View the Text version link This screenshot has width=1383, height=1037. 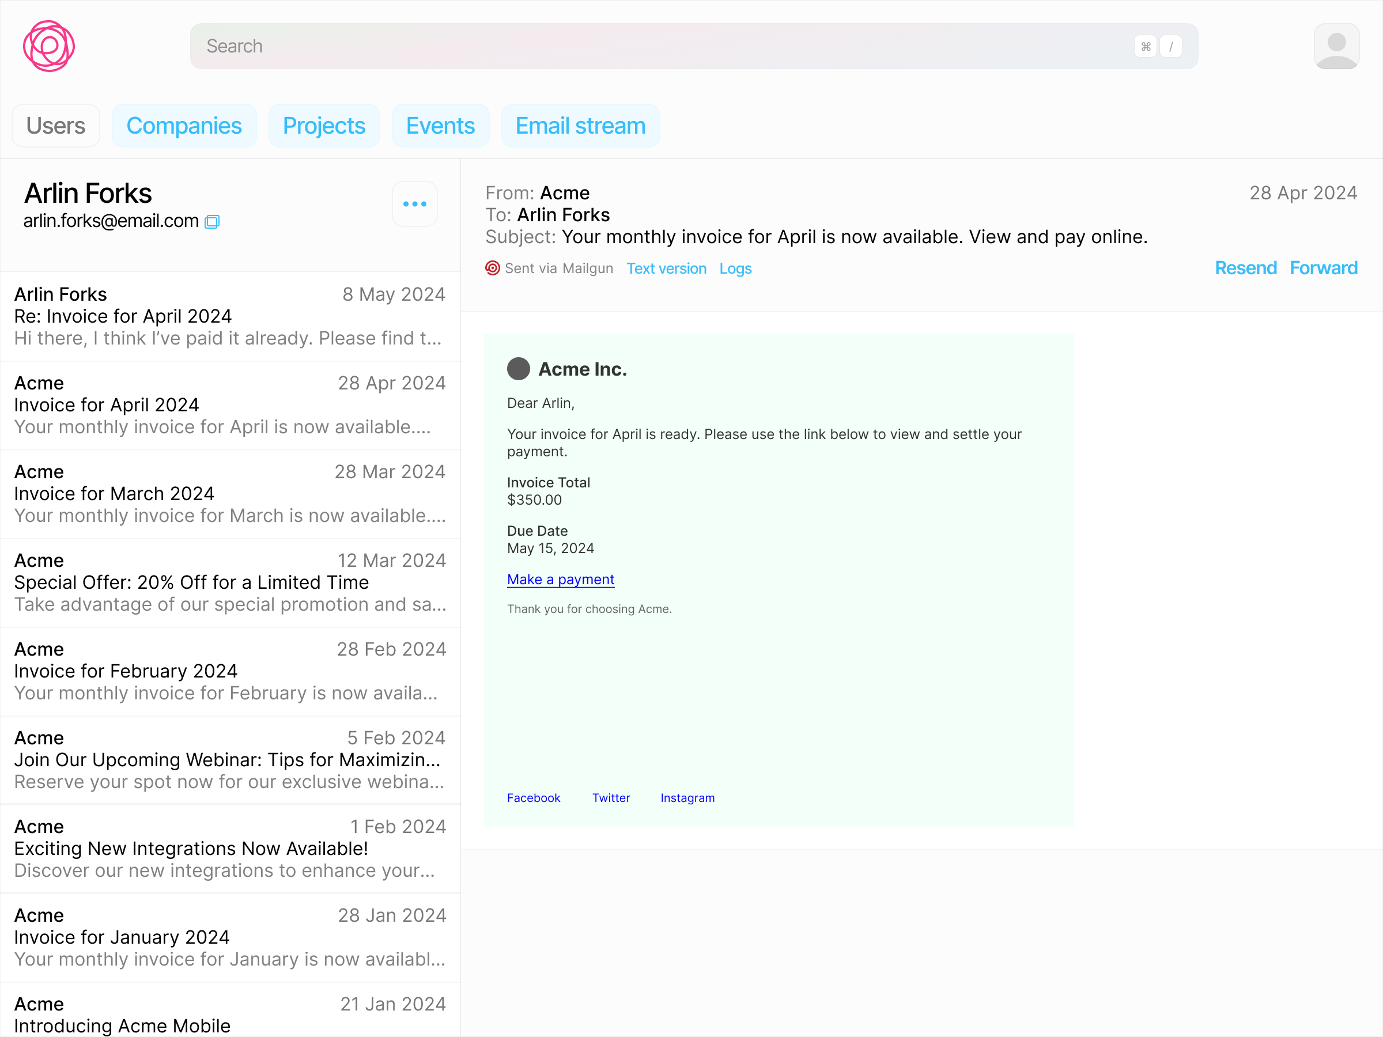click(667, 269)
